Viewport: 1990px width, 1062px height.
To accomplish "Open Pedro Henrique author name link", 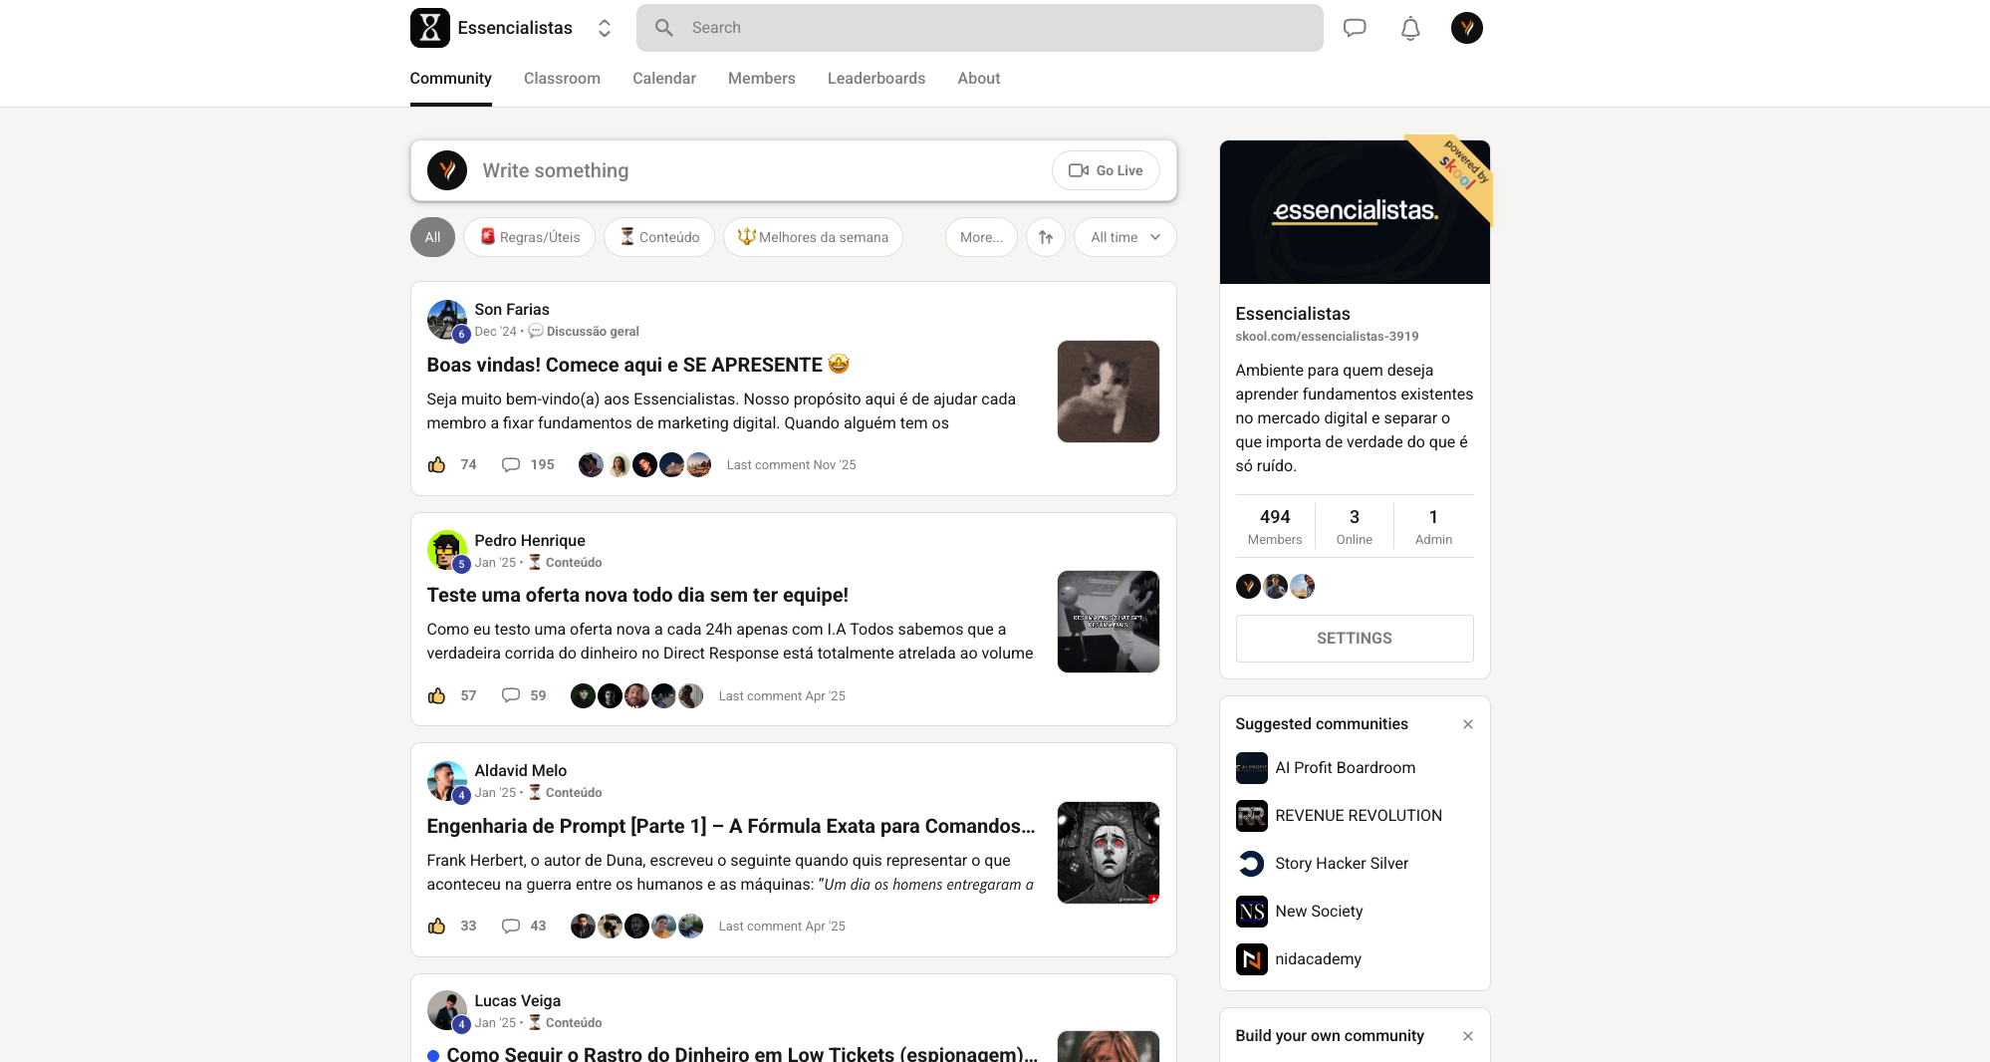I will [x=530, y=541].
